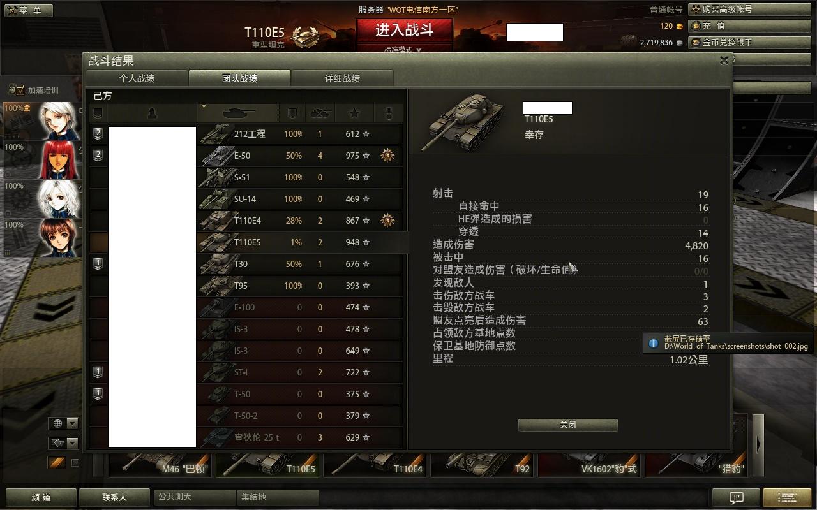The height and width of the screenshot is (510, 817).
Task: Open the vehicle type filter dropdown
Action: point(63,442)
